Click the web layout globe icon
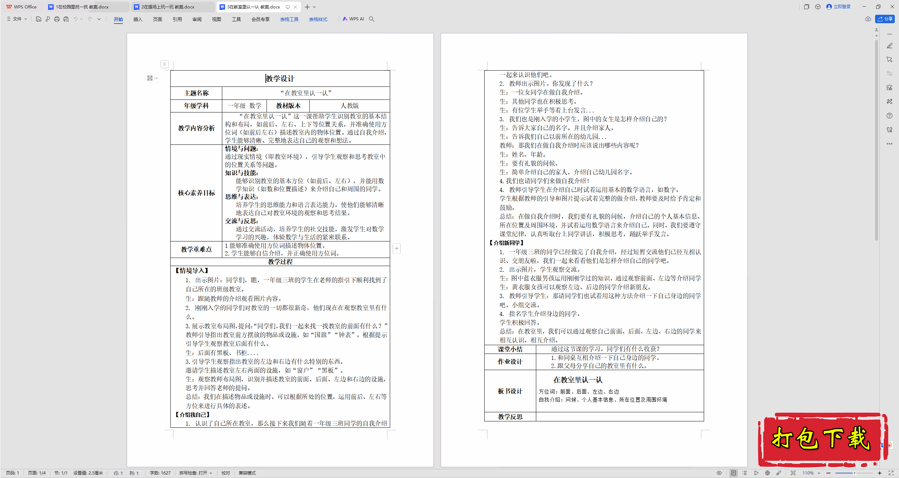Image resolution: width=899 pixels, height=478 pixels. (767, 473)
